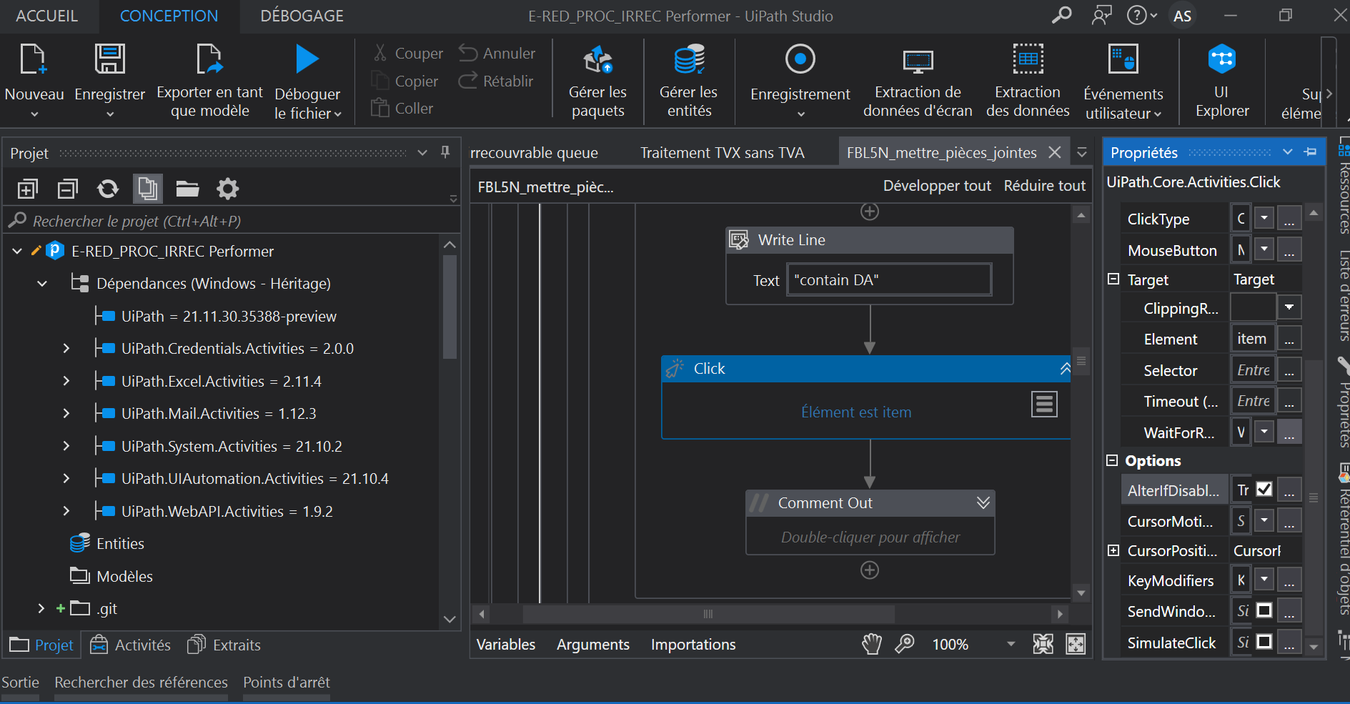Click the Selector property input

(1254, 370)
